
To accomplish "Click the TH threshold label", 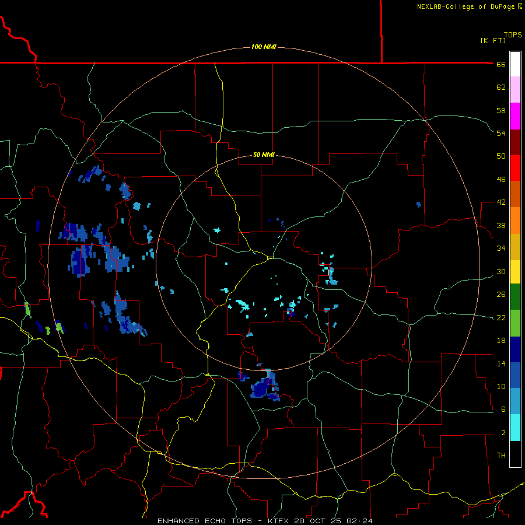I will click(x=501, y=456).
